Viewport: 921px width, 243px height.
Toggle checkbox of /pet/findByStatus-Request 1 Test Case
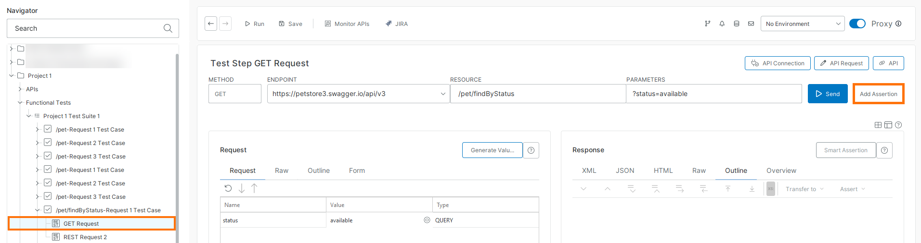click(x=48, y=209)
